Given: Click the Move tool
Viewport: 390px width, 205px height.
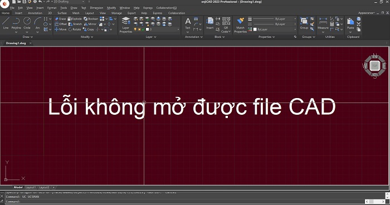Looking at the screenshot, I should [x=60, y=30].
